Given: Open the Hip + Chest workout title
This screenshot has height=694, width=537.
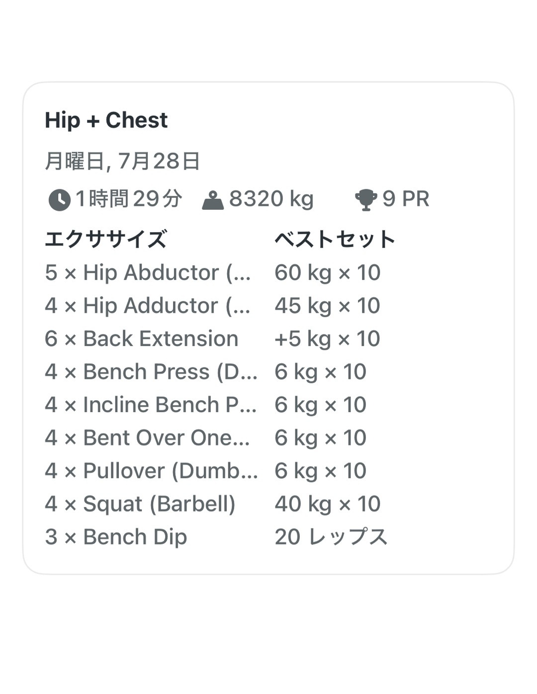Looking at the screenshot, I should point(106,120).
